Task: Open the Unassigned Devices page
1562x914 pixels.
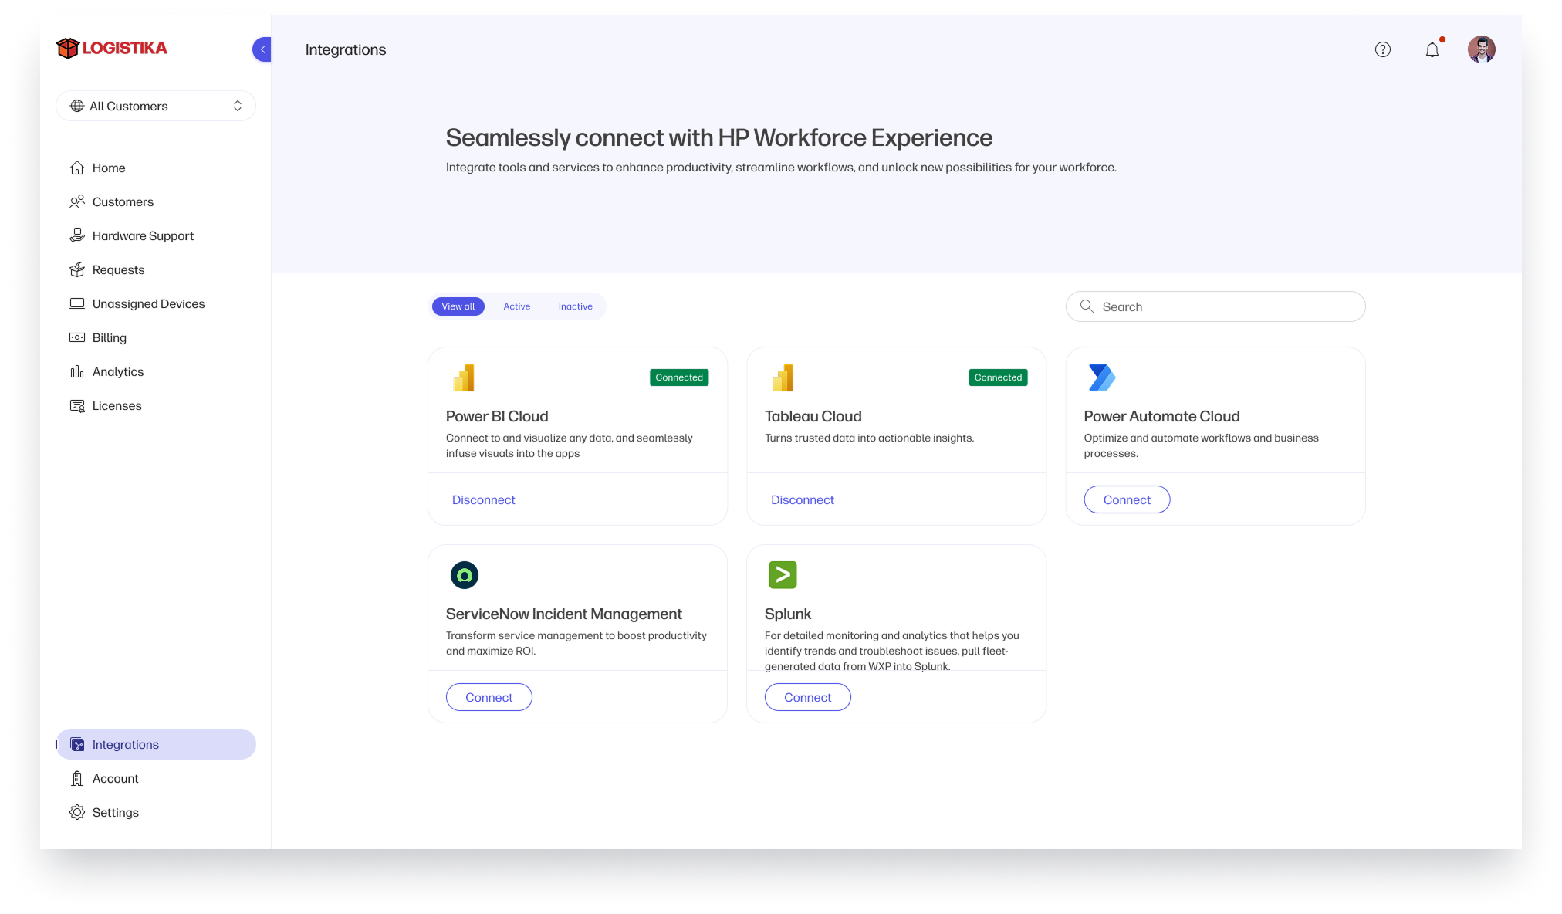Action: click(148, 303)
